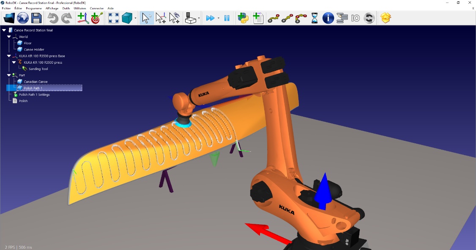This screenshot has height=250, width=476.
Task: Activate the Select cursor tool
Action: tap(146, 18)
